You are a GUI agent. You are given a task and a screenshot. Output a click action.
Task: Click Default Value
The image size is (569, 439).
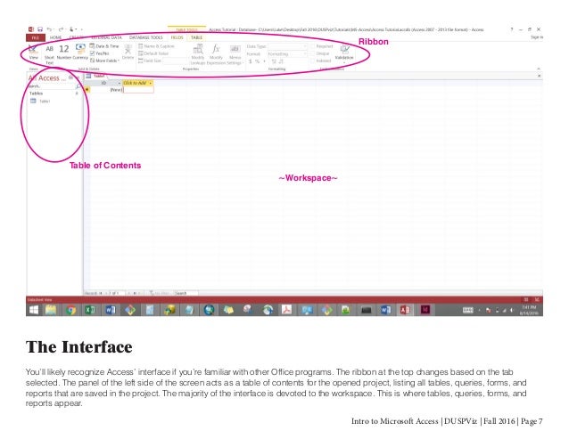pos(153,53)
